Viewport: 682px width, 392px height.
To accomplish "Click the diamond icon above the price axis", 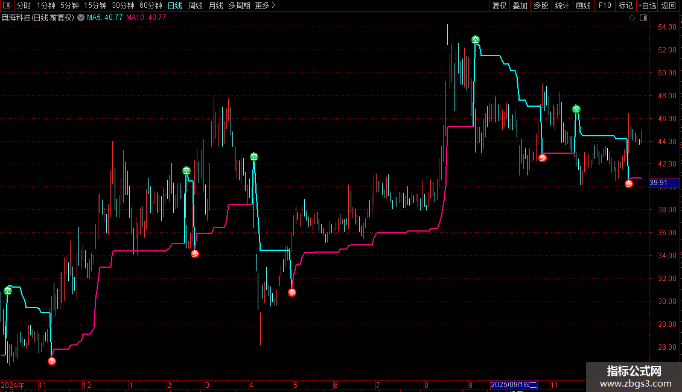I will [632, 18].
